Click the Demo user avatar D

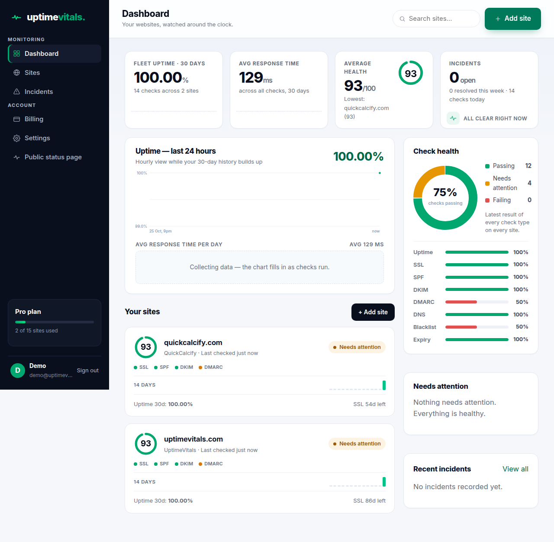[18, 371]
